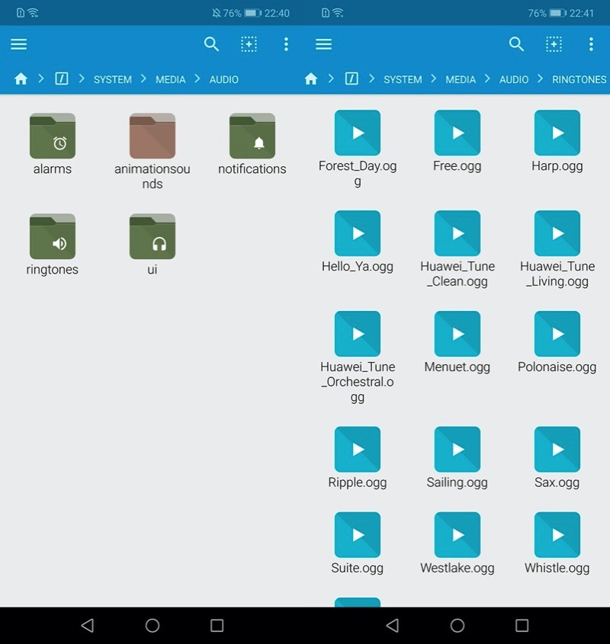
Task: Toggle multi-select mode on the audio folder screen
Action: point(249,44)
